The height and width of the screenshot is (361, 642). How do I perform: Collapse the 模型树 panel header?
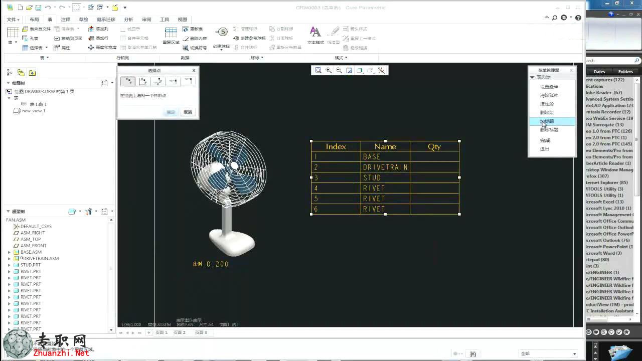(9, 212)
